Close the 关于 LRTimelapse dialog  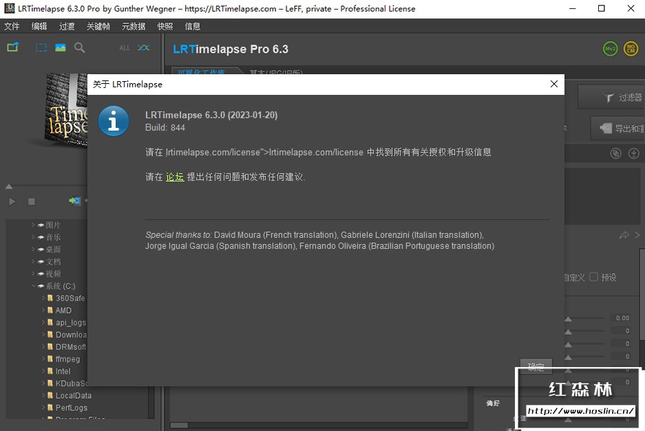pos(554,84)
